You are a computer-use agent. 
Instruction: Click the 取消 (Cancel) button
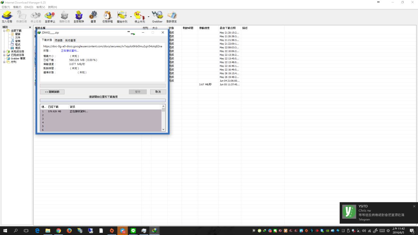point(158,92)
